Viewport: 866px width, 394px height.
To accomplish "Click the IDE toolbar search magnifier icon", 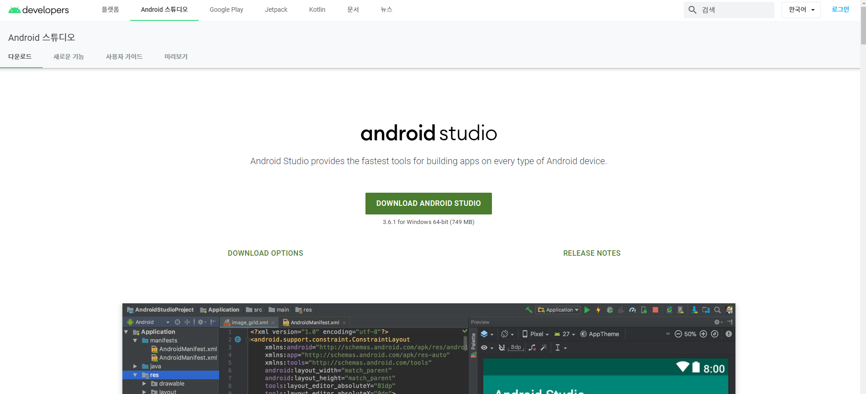I will click(717, 310).
